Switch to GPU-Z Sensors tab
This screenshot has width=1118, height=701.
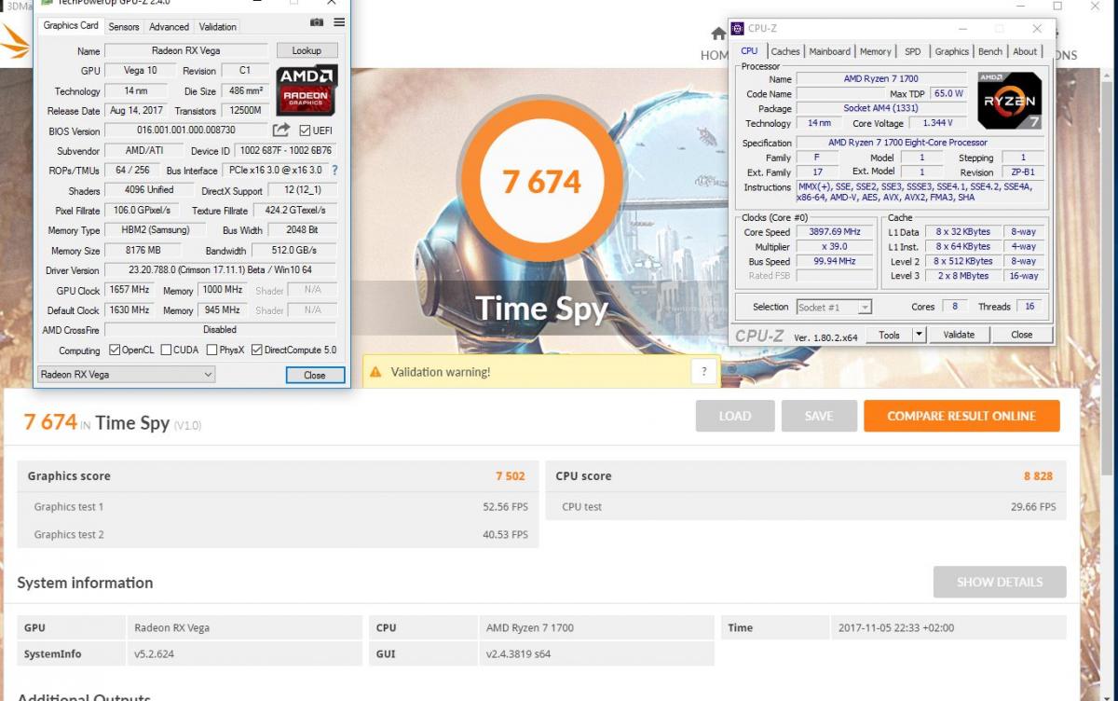(124, 26)
